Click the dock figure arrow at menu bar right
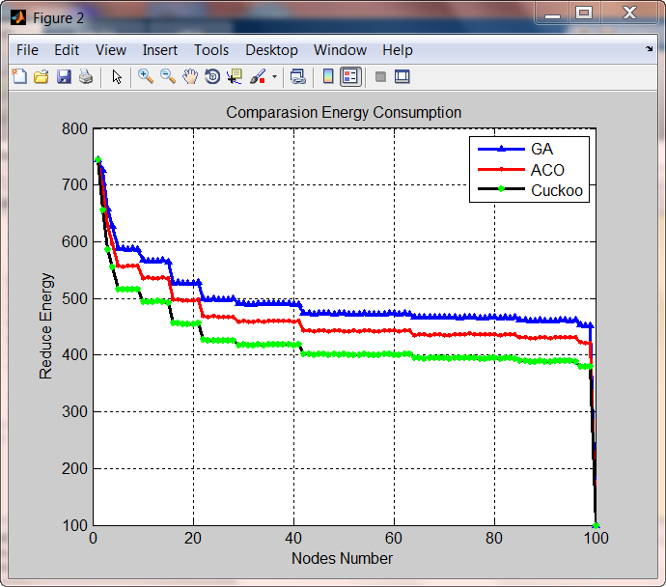This screenshot has height=587, width=666. 649,48
